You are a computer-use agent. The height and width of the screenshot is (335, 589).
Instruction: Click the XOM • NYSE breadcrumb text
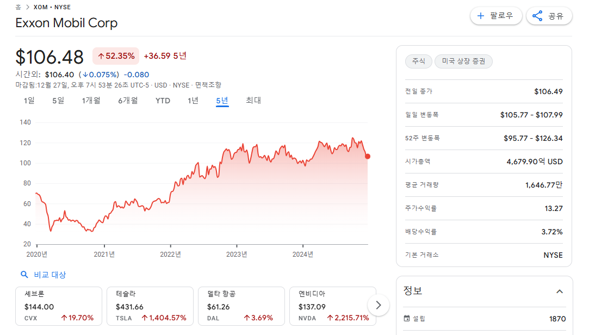point(52,7)
